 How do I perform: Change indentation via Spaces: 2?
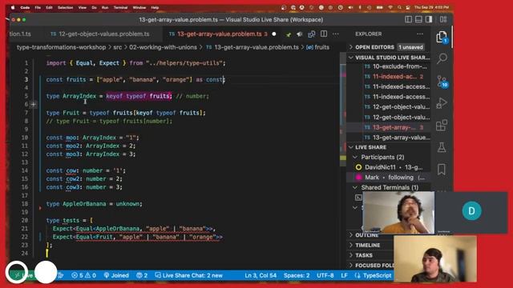point(297,275)
